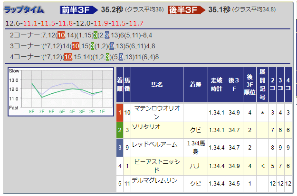Click the 4コ column header
The image size is (297, 196).
[288, 85]
